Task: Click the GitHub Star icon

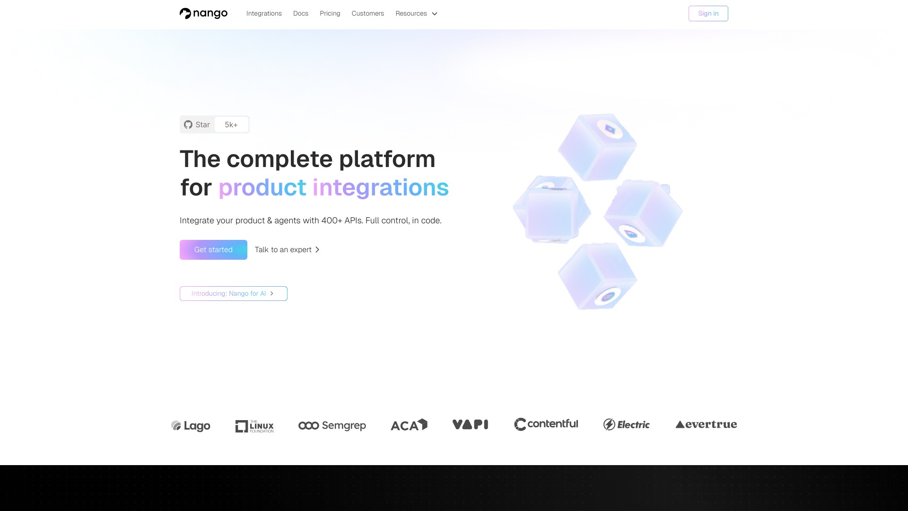Action: click(188, 124)
